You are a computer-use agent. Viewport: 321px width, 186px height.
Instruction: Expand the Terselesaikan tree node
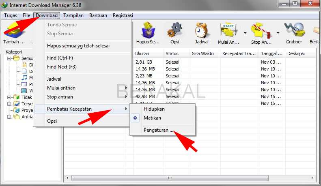tap(9, 104)
